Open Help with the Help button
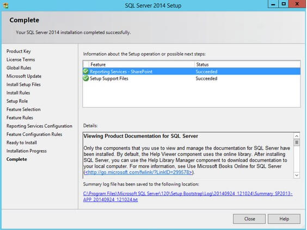This screenshot has height=230, width=307. coord(284,219)
